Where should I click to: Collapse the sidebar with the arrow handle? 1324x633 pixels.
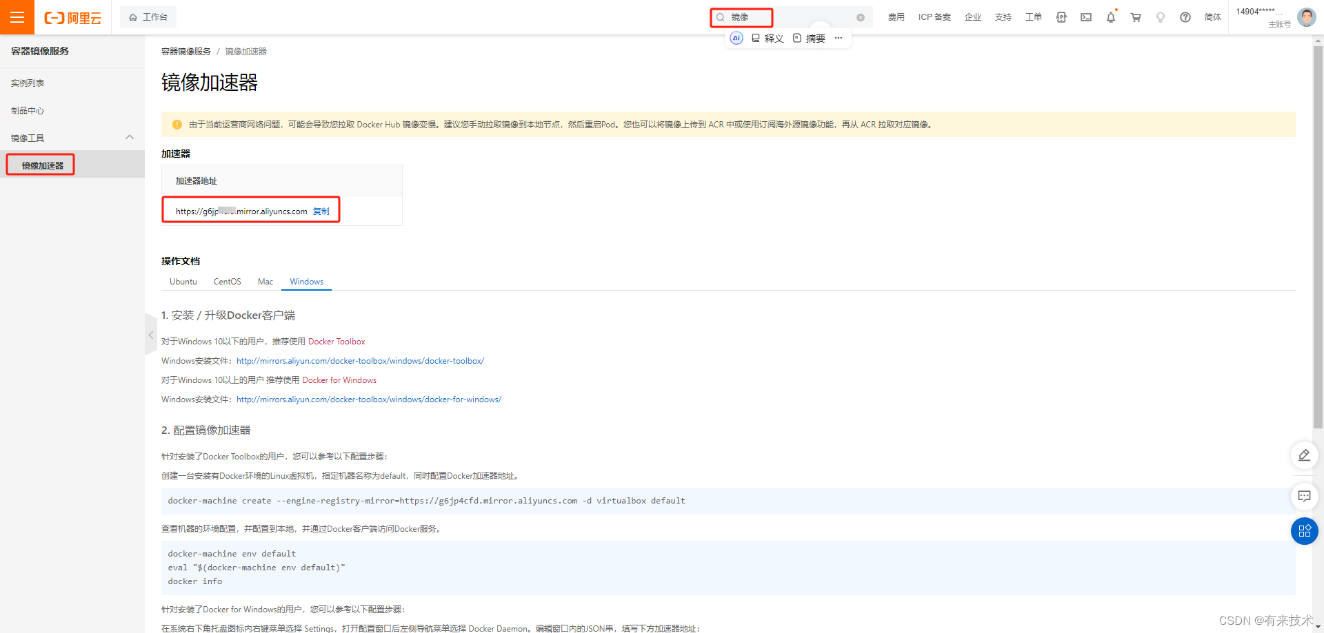pyautogui.click(x=151, y=335)
